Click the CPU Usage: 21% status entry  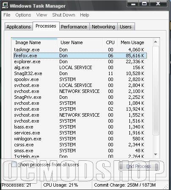click(x=61, y=185)
